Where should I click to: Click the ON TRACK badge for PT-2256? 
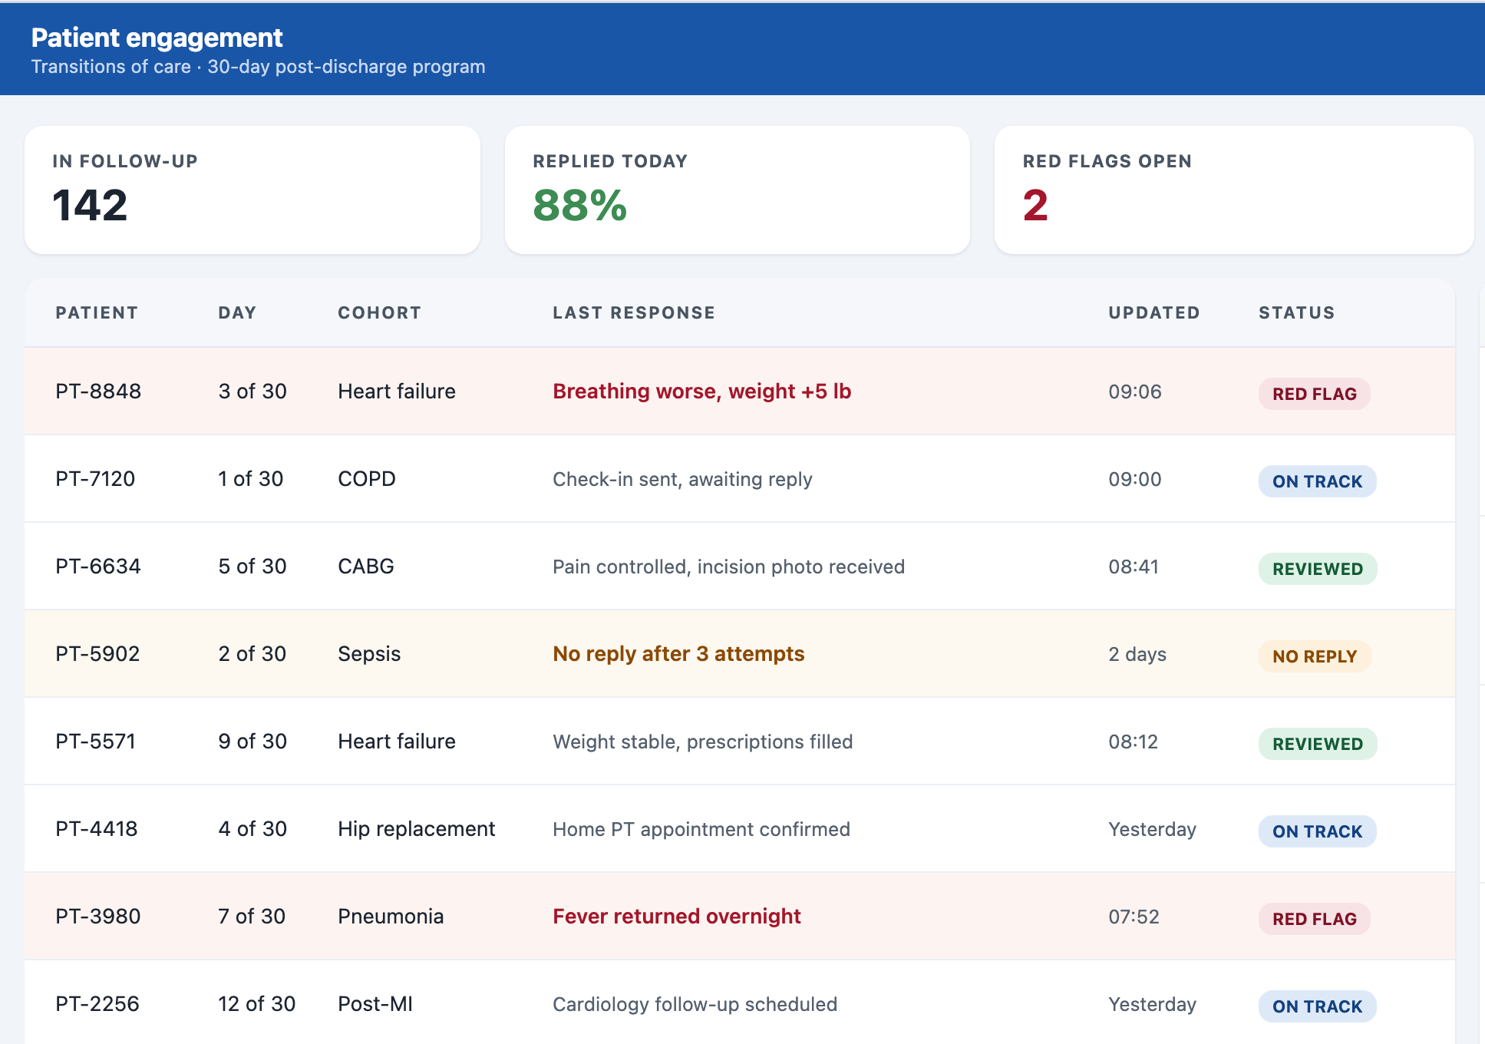tap(1317, 1006)
